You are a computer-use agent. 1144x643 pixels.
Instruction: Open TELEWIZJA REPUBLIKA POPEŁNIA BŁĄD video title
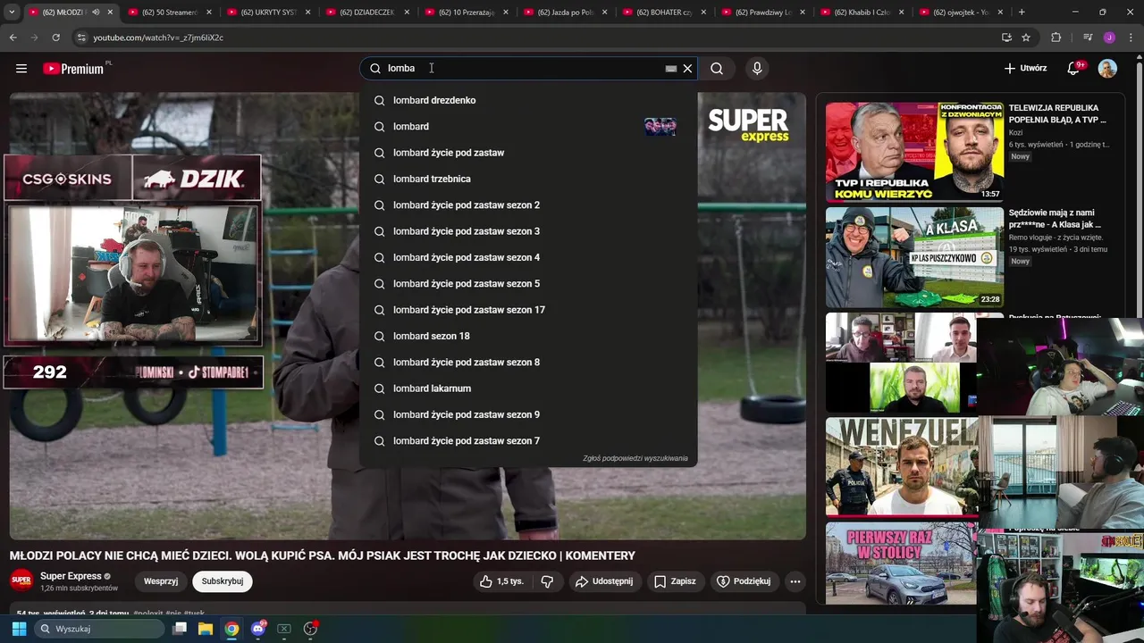(1057, 113)
